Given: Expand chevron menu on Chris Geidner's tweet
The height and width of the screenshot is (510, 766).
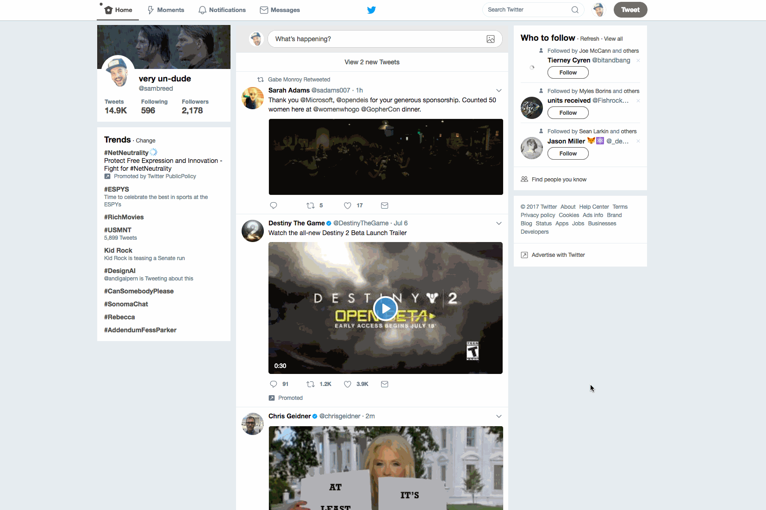Looking at the screenshot, I should 499,417.
